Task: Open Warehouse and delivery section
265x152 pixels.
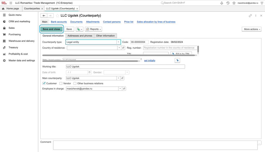Action: [x=19, y=41]
